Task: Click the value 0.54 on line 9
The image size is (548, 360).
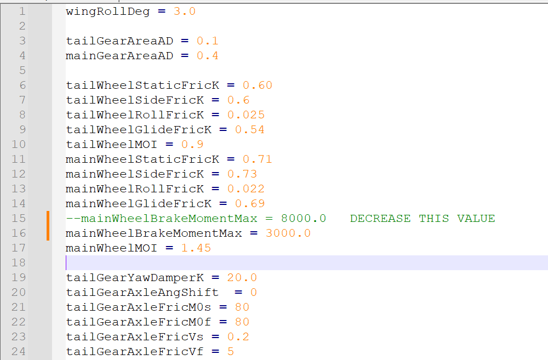Action: pyautogui.click(x=250, y=130)
